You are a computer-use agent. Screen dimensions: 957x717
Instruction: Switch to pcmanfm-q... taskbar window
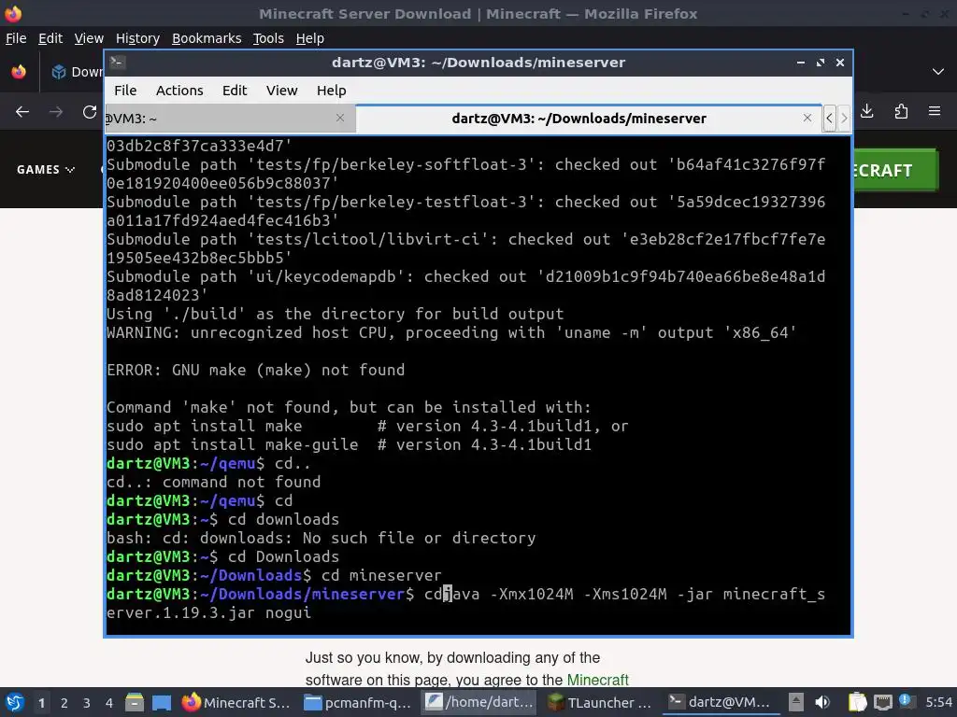(358, 702)
